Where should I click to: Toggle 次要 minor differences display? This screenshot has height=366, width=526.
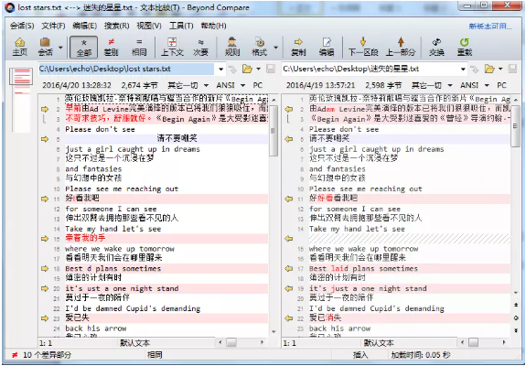coord(200,47)
